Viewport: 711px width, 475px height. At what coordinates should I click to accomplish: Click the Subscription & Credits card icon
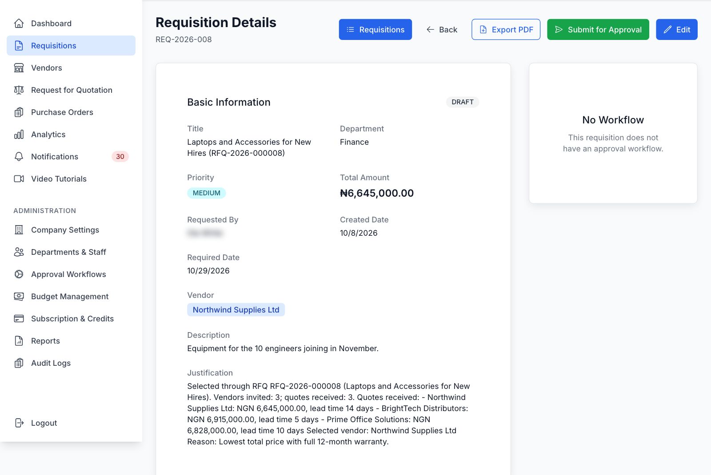tap(19, 319)
